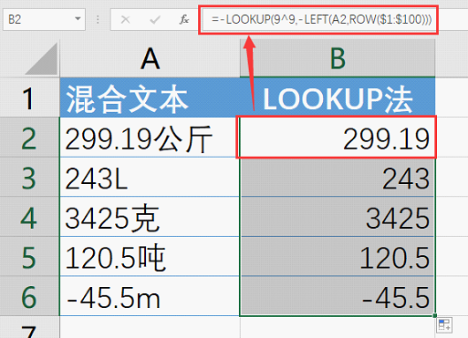The height and width of the screenshot is (338, 468).
Task: Select row 3 header
Action: point(29,177)
